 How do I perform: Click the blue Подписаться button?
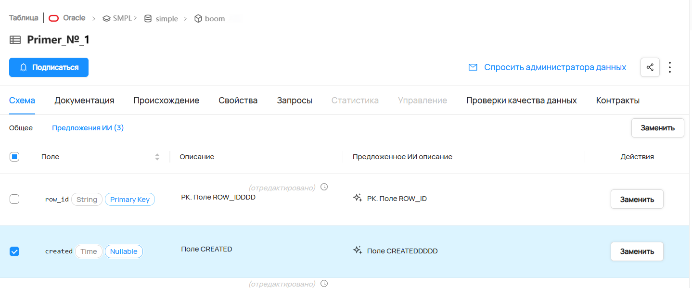[x=49, y=67]
